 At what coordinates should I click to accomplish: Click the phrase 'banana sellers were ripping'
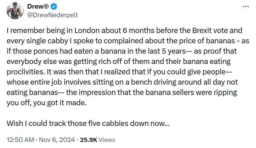point(191,92)
